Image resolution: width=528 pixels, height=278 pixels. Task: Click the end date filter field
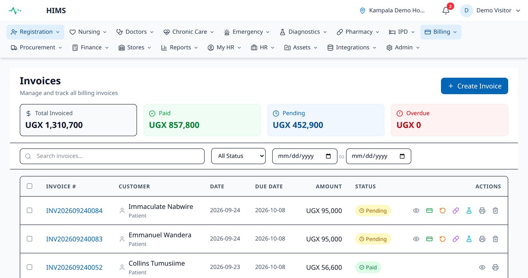click(379, 156)
